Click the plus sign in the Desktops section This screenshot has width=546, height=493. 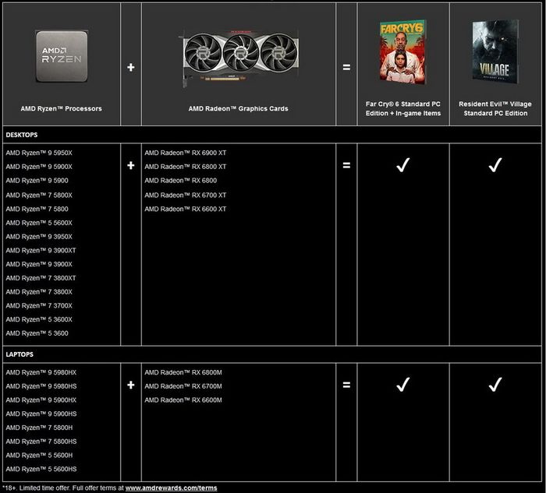tap(130, 165)
